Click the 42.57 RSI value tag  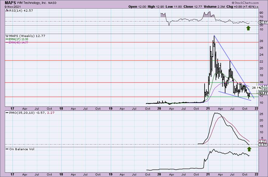coord(263,22)
